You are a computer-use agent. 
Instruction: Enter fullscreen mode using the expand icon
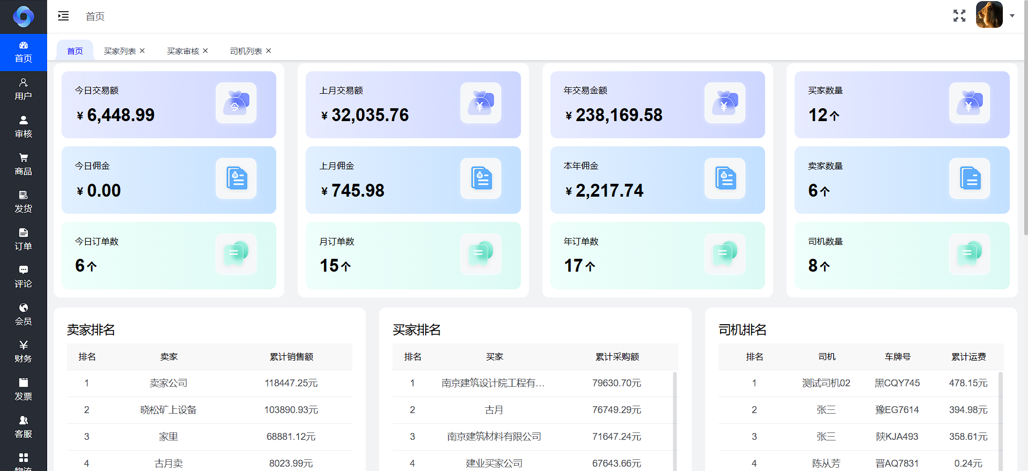click(959, 16)
